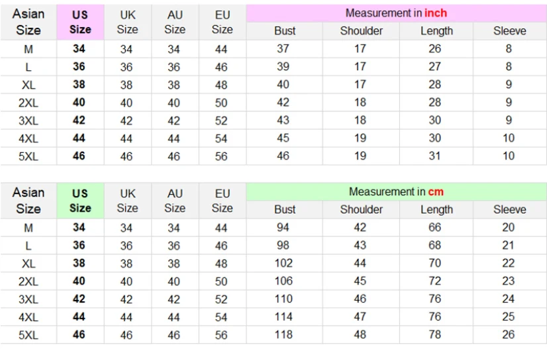Image resolution: width=547 pixels, height=349 pixels.
Task: Click the Bust column header in inch table
Action: [x=285, y=31]
